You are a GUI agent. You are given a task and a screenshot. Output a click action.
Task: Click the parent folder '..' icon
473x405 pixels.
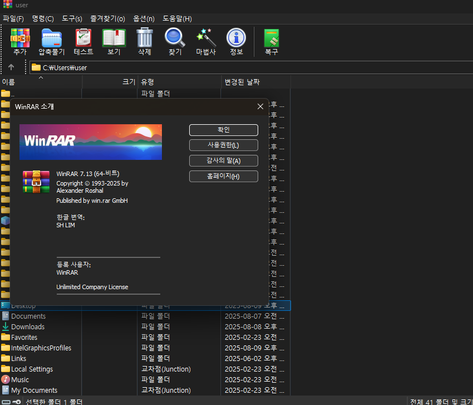pos(6,94)
